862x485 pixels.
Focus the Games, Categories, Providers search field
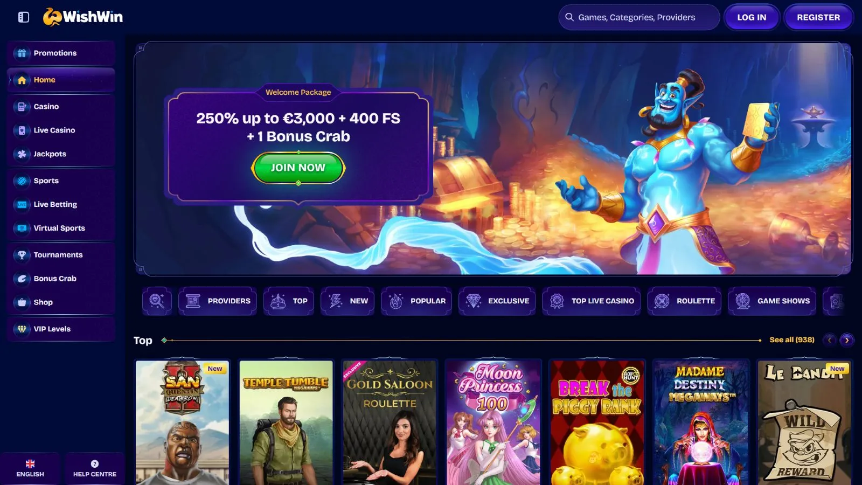pos(639,17)
